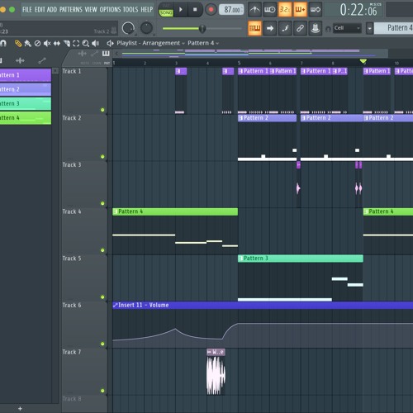This screenshot has height=413, width=413.
Task: Click the record button
Action: (211, 10)
